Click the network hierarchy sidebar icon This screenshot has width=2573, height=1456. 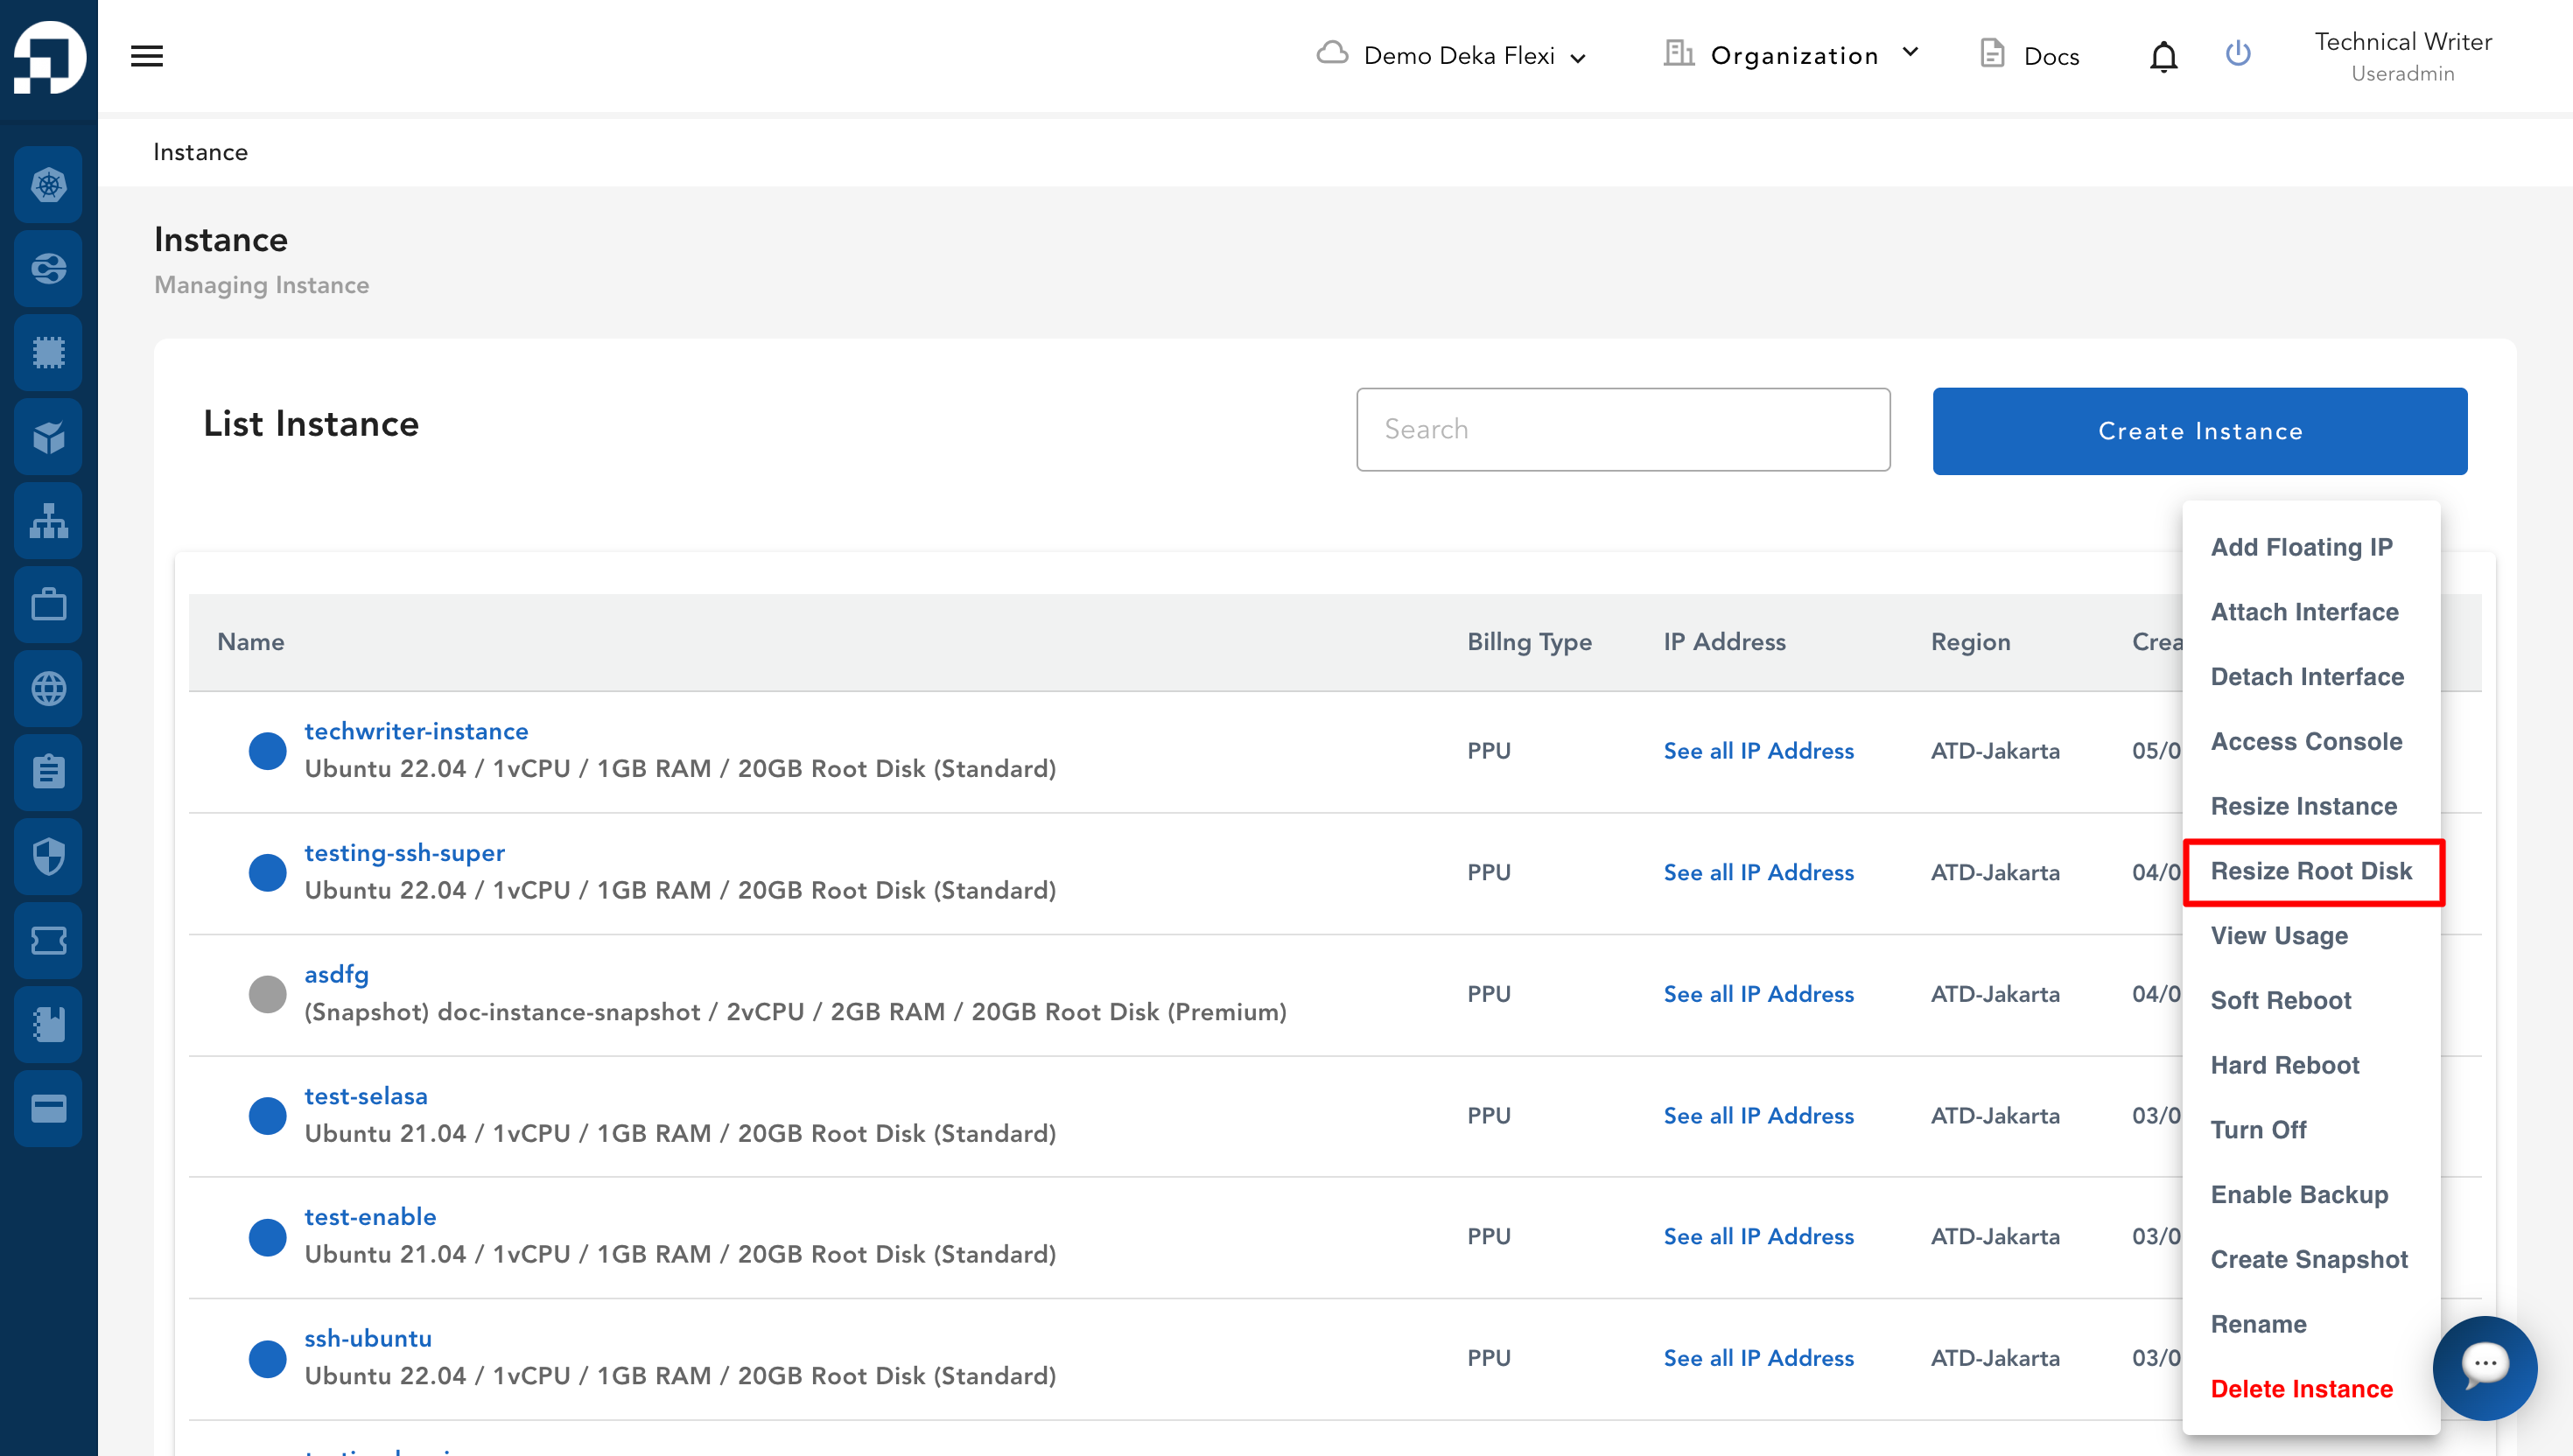click(48, 521)
